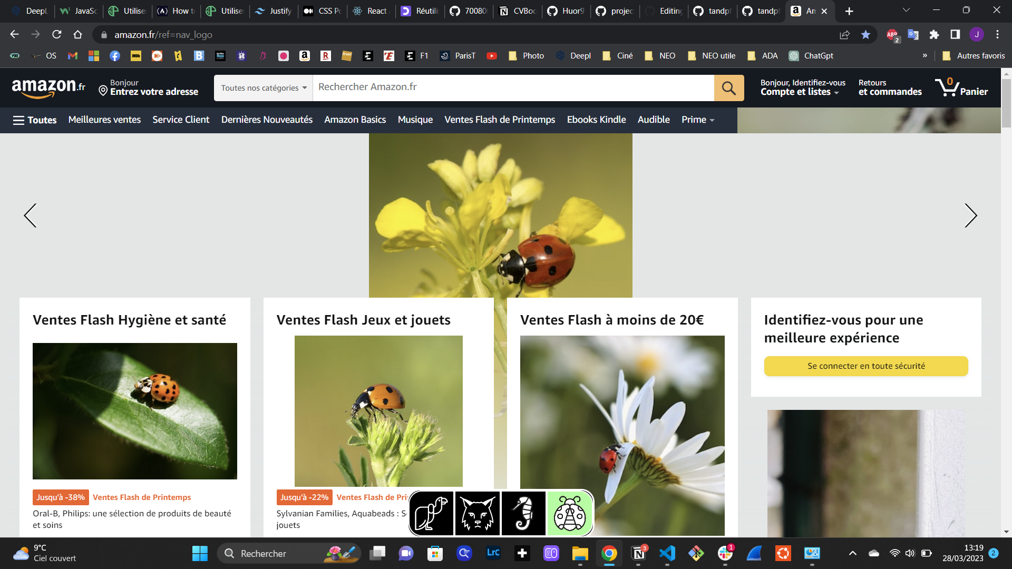Open Visual Studio Code from taskbar
This screenshot has width=1012, height=569.
667,553
